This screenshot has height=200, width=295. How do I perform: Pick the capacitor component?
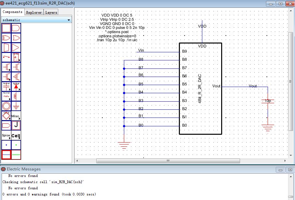tap(6, 86)
